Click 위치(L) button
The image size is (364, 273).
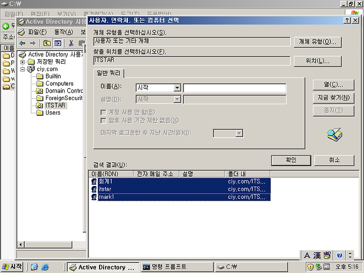coord(317,61)
